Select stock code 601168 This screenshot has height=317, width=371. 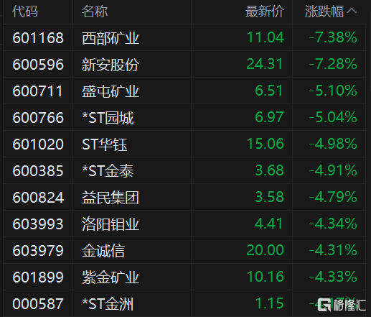(38, 38)
